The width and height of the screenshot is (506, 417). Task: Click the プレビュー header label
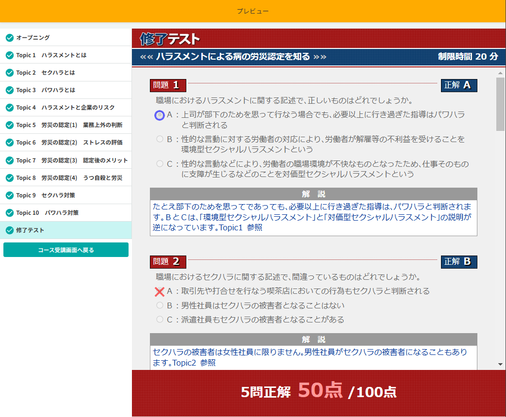tap(253, 11)
